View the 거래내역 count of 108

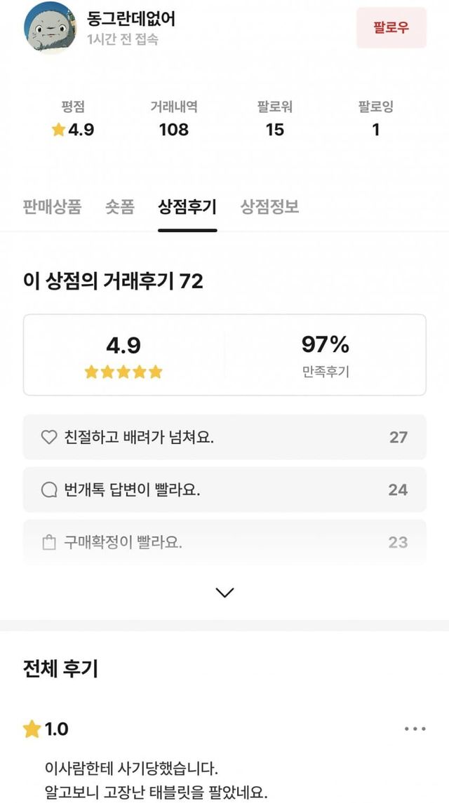[173, 130]
